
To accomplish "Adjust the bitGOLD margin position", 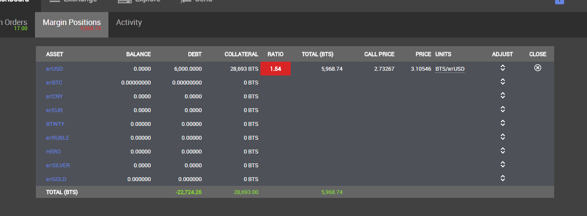I will [x=503, y=178].
